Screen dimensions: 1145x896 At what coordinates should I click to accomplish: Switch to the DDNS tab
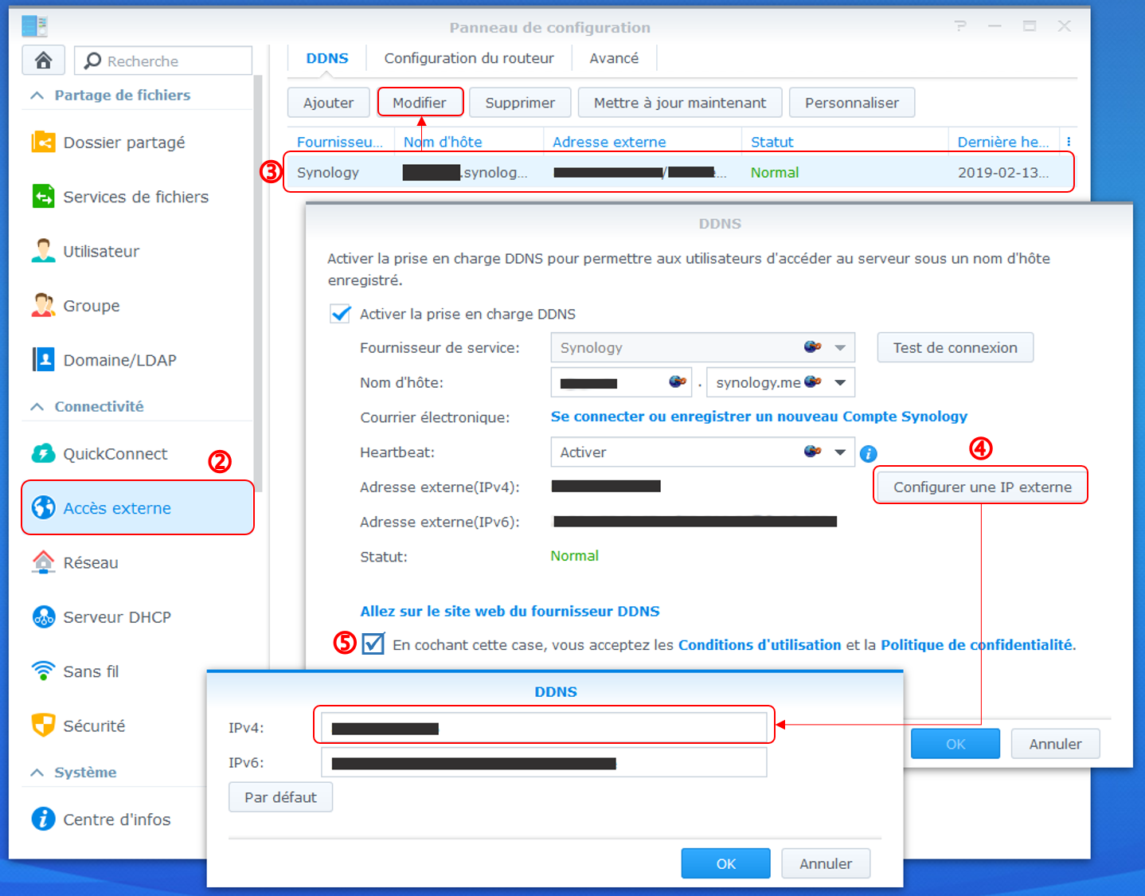327,58
